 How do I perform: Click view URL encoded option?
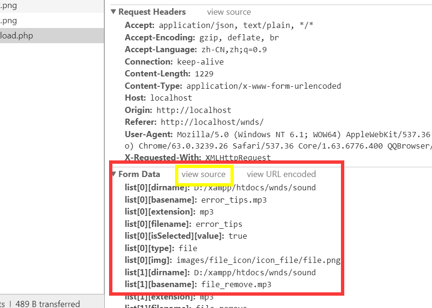pyautogui.click(x=281, y=174)
